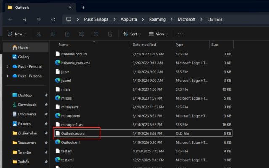The height and width of the screenshot is (168, 269).
Task: Open the View layout dropdown
Action: click(158, 34)
